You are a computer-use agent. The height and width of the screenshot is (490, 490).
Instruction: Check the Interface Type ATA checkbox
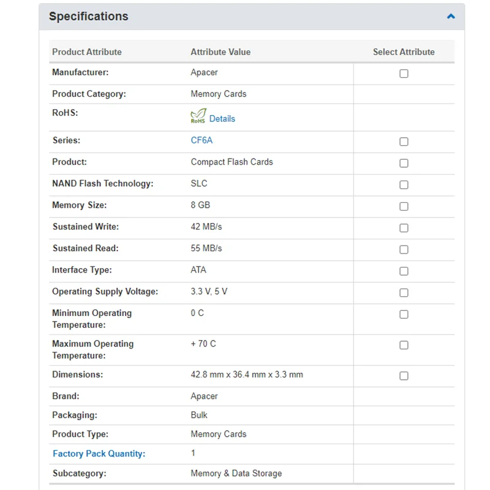[x=404, y=271]
